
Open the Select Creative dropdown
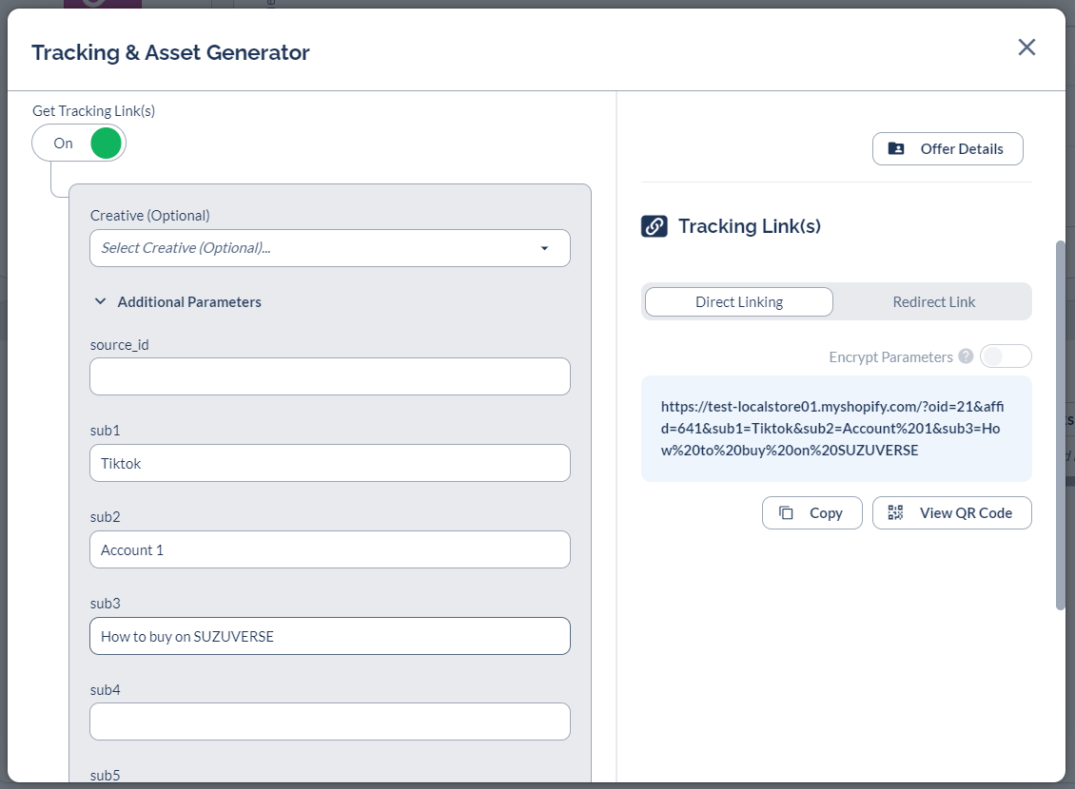coord(319,248)
